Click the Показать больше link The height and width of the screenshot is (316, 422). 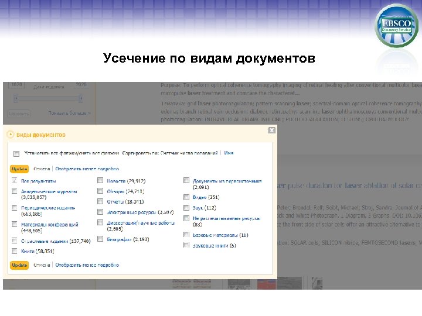point(69,113)
